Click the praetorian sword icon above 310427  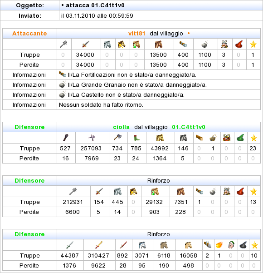tap(99, 245)
